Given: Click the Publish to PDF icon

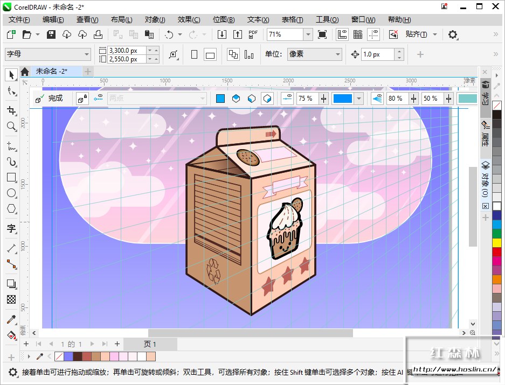Looking at the screenshot, I should point(253,34).
